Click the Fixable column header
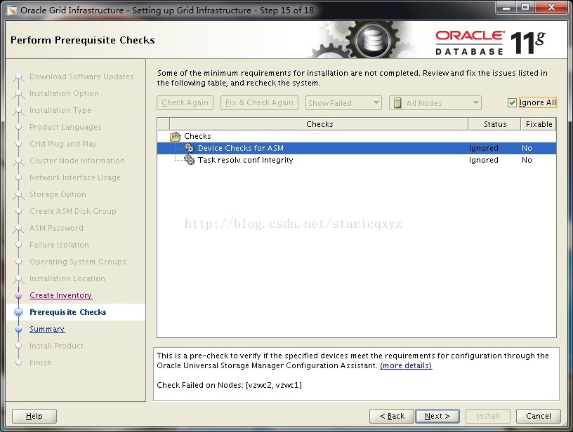 (x=539, y=124)
